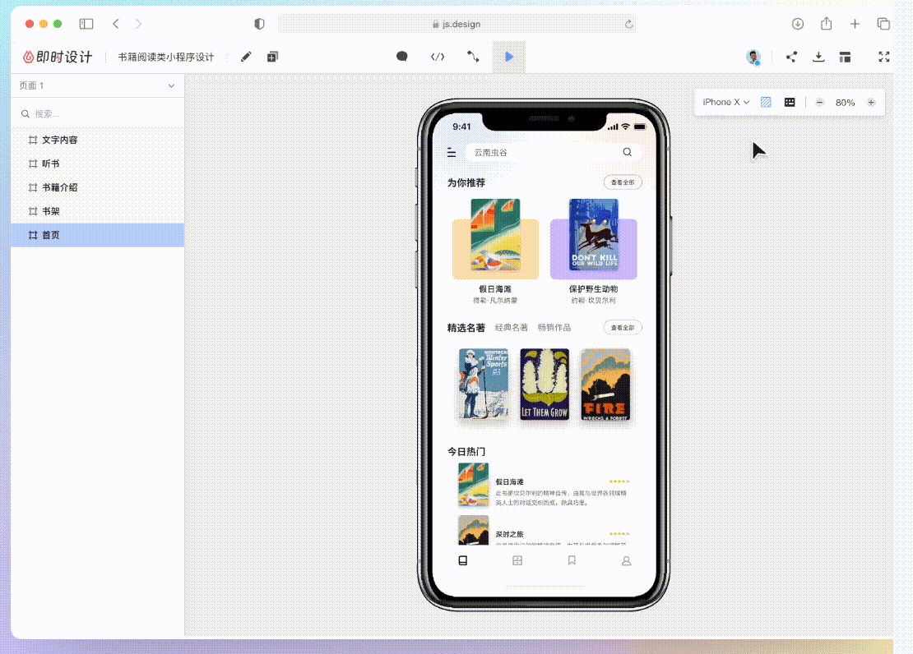Viewport: 913px width, 654px height.
Task: Select the 畅销作品 tab
Action: point(554,328)
